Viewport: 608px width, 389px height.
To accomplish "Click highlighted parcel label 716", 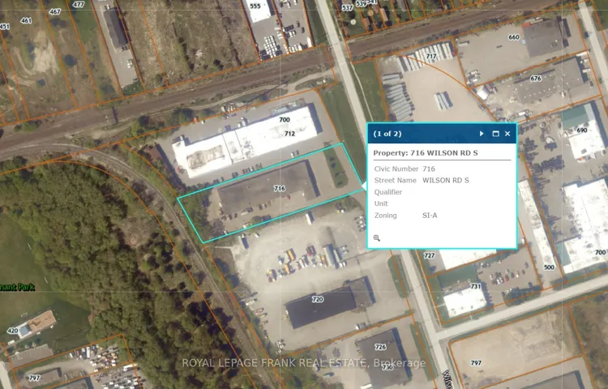I will point(280,188).
